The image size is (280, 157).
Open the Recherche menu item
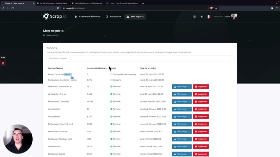(x=114, y=17)
